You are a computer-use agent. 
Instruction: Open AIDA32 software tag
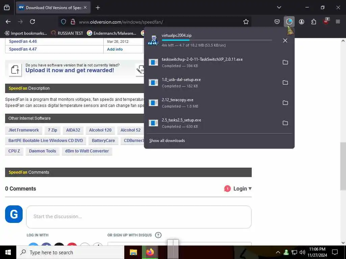pyautogui.click(x=73, y=130)
